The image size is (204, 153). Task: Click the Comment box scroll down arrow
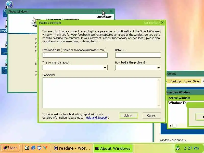[158, 106]
